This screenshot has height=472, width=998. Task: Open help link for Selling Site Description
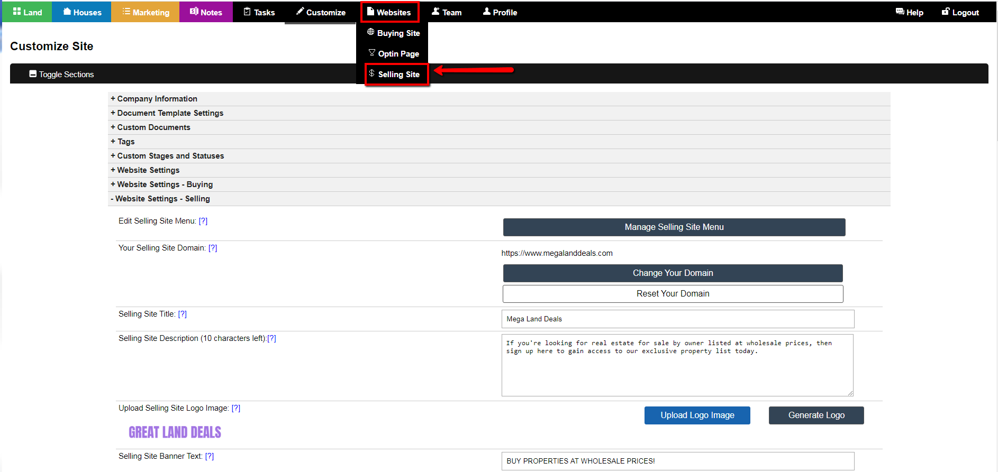coord(271,338)
